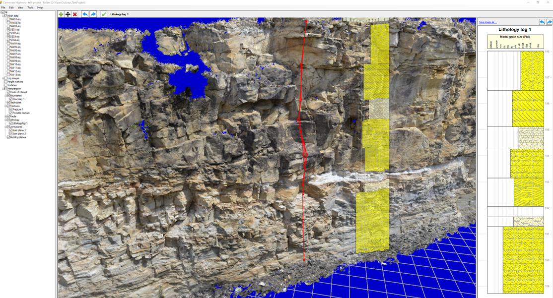Uncheck the SE03.obj mesh checkbox

8,37
